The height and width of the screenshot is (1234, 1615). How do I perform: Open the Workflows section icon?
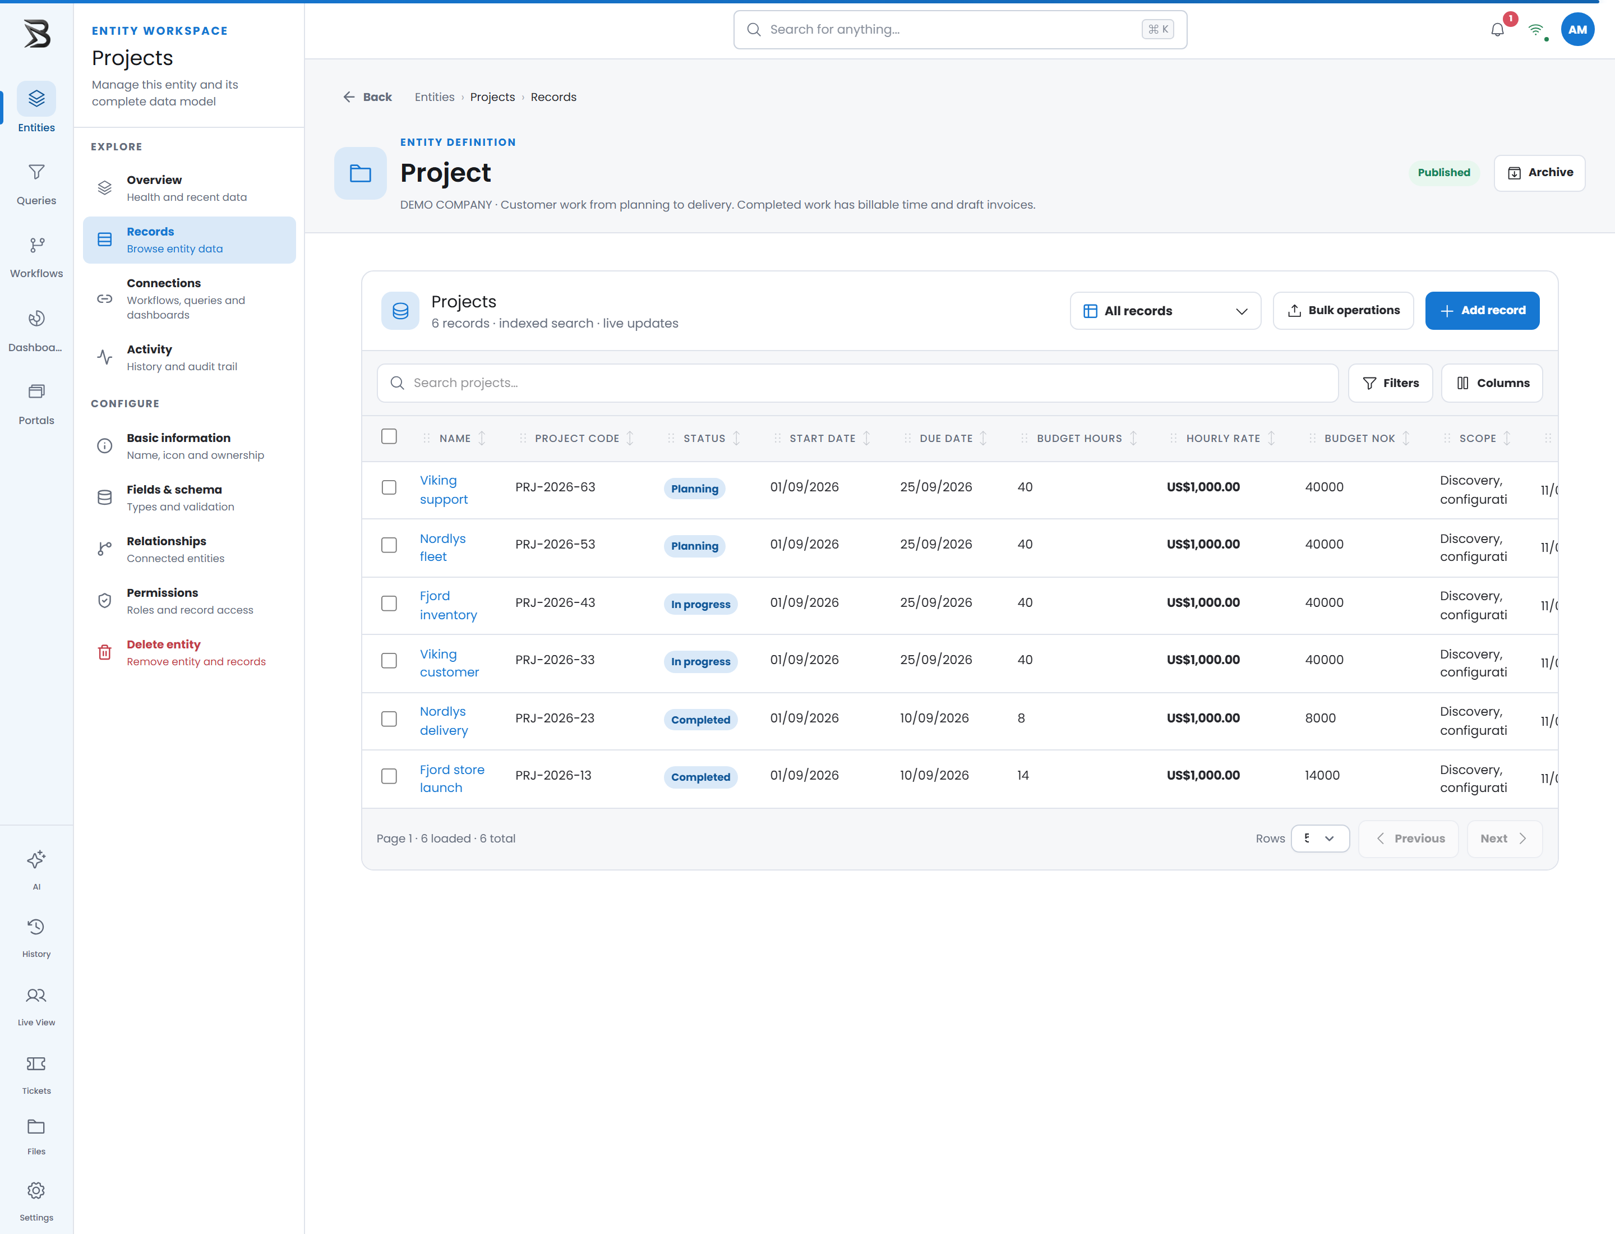click(x=36, y=245)
